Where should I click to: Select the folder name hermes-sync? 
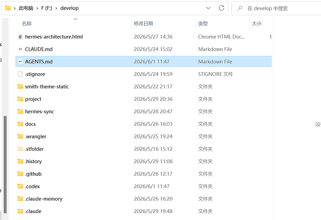tap(40, 111)
